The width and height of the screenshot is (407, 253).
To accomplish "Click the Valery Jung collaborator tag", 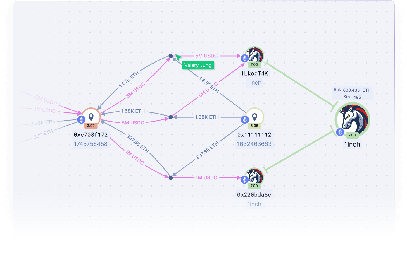I will 198,65.
